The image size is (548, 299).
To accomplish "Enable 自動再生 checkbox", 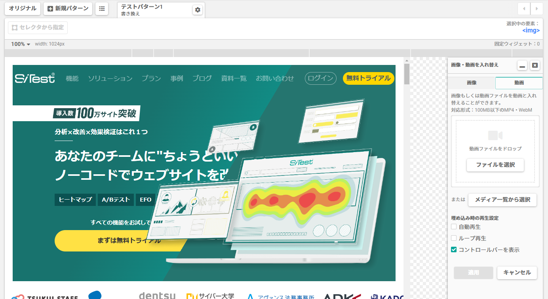I will pyautogui.click(x=454, y=227).
